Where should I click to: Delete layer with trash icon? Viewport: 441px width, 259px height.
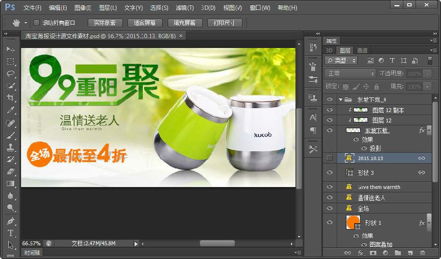422,253
